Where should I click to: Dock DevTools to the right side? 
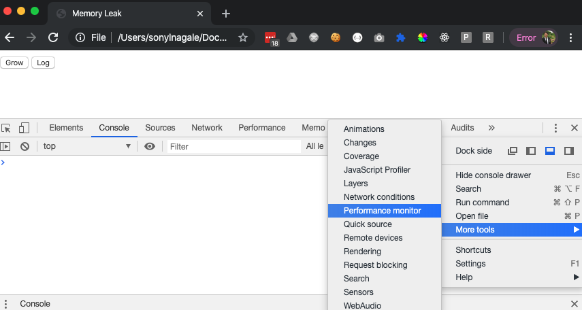[x=568, y=151]
